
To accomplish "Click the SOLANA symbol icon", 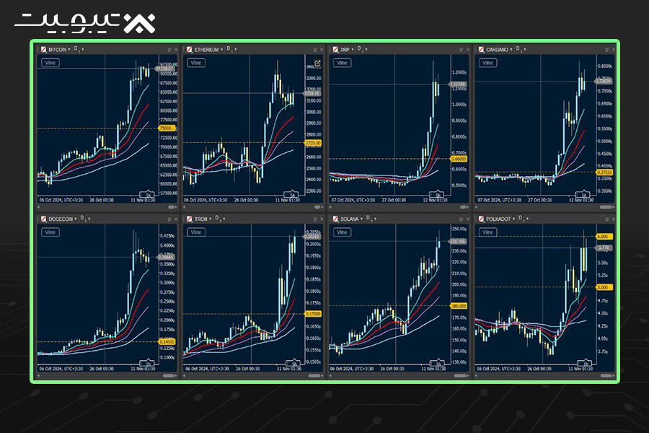I will coord(335,219).
